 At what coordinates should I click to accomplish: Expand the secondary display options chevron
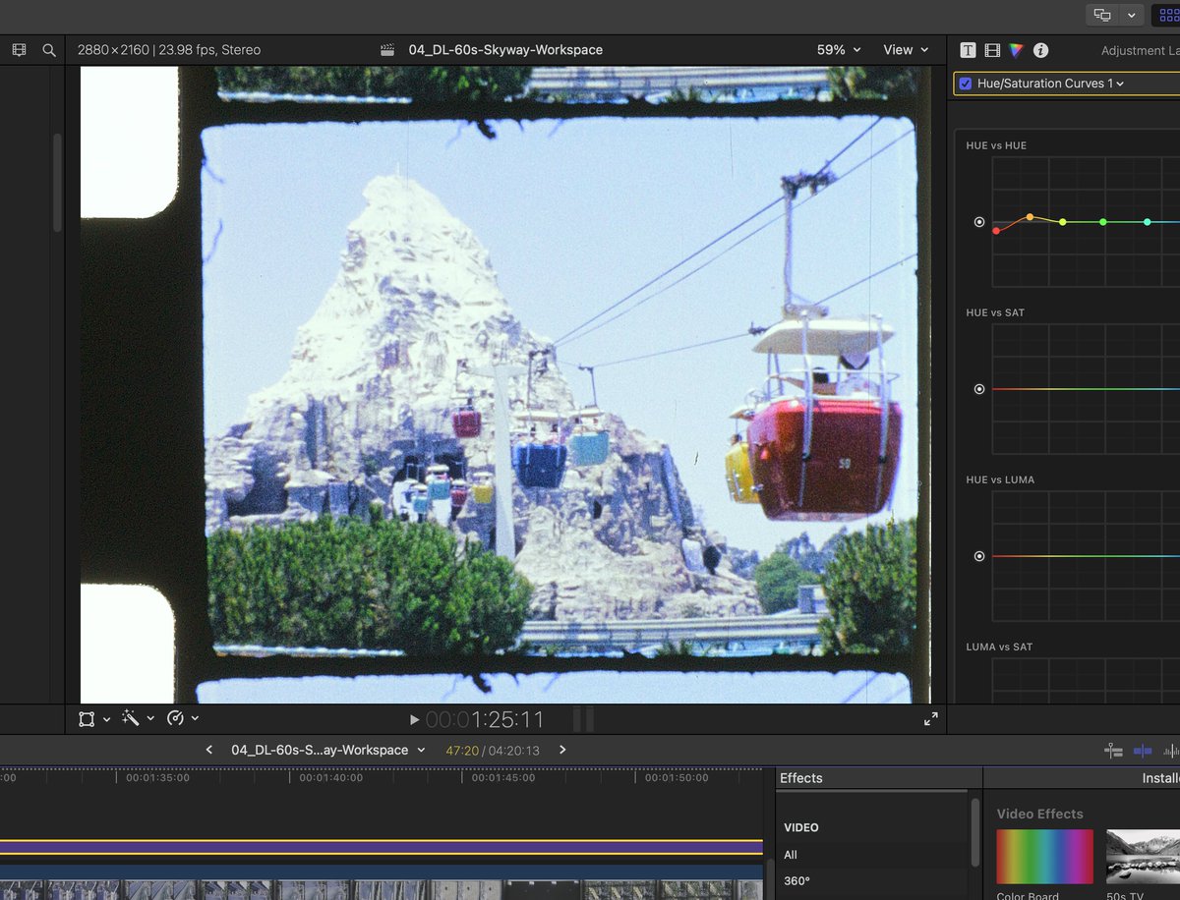tap(1132, 15)
